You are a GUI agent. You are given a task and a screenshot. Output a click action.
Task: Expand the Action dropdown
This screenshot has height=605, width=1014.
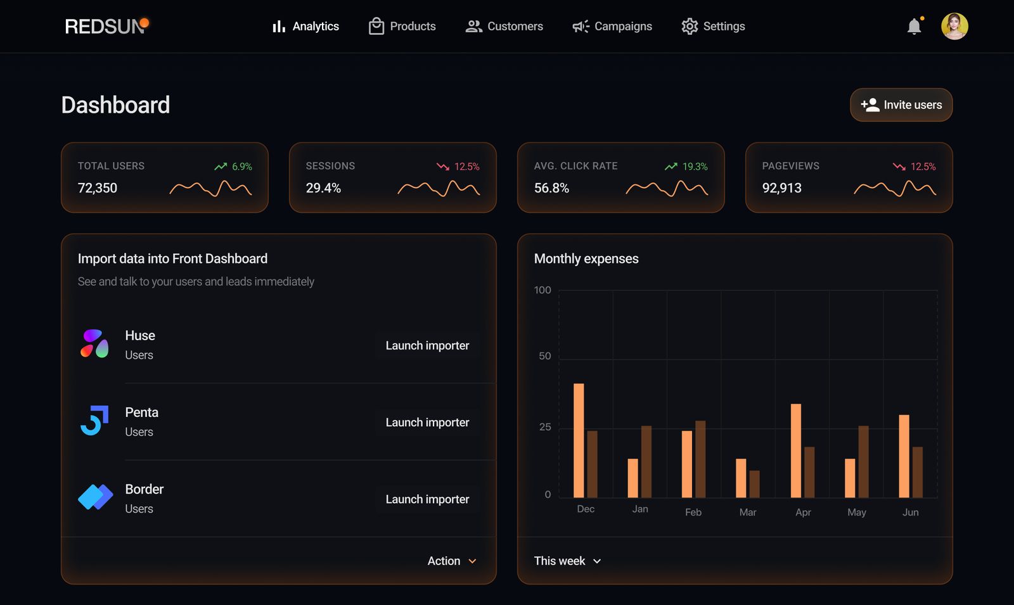point(452,561)
